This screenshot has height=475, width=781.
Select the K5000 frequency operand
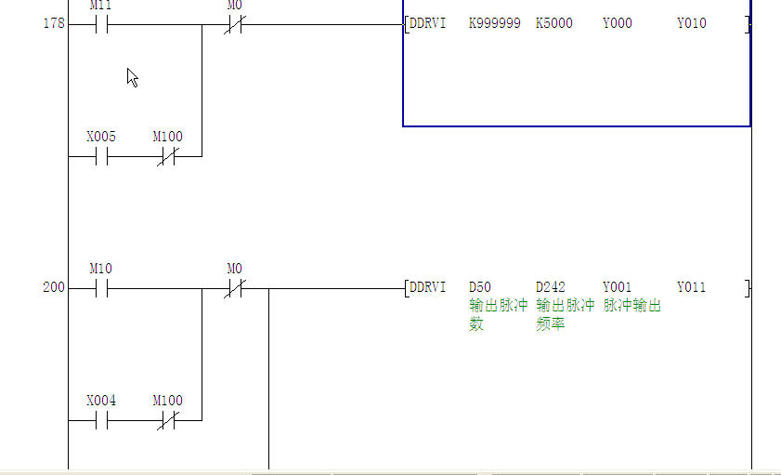[x=554, y=24]
